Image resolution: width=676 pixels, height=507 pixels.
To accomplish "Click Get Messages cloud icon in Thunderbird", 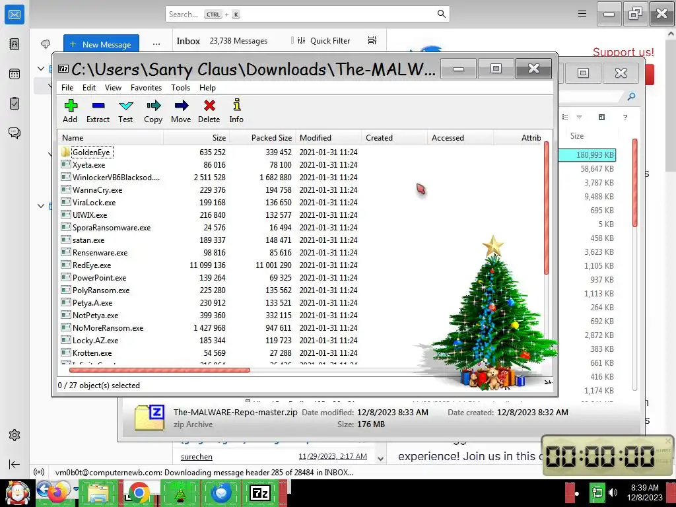I will tap(46, 44).
